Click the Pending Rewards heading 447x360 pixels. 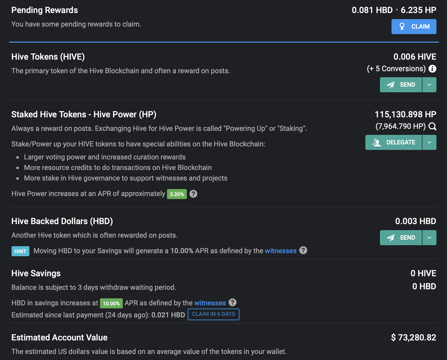45,10
